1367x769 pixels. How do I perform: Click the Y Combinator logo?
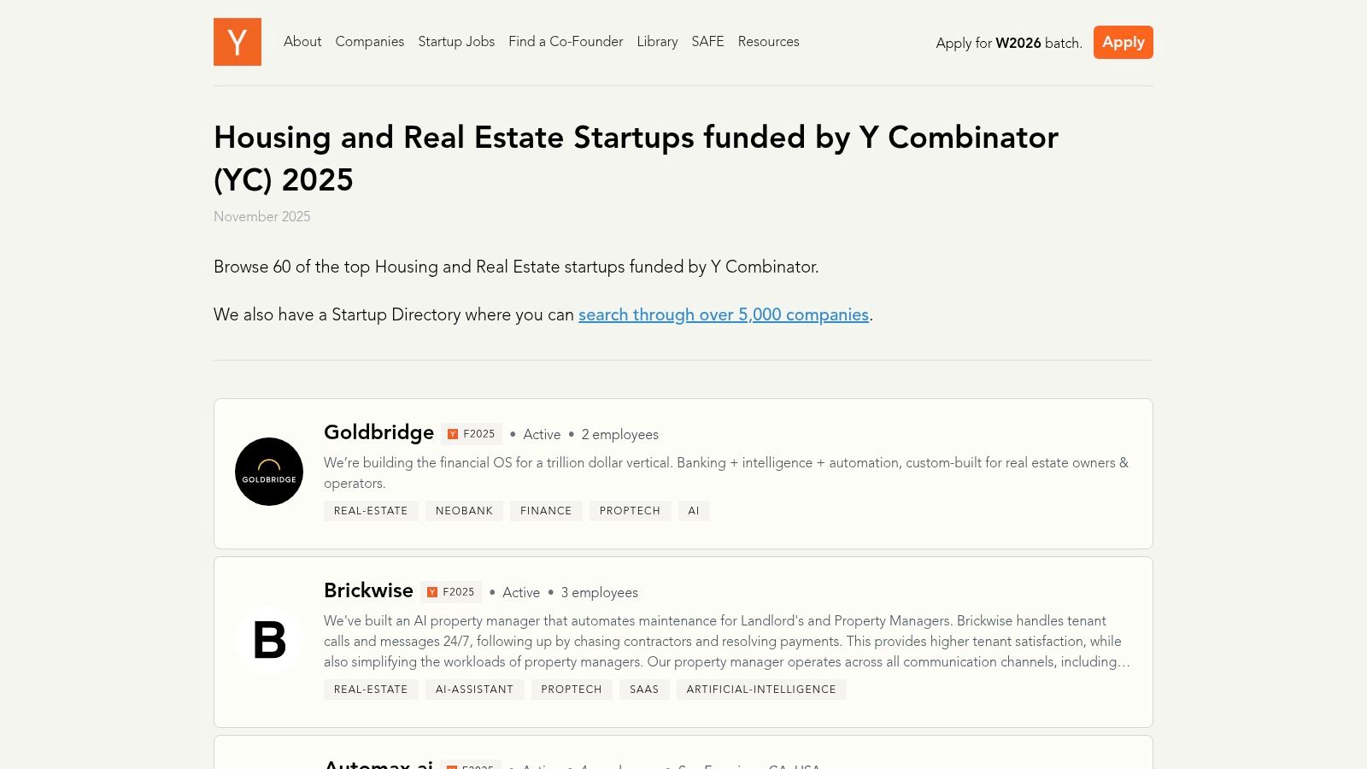[x=238, y=42]
